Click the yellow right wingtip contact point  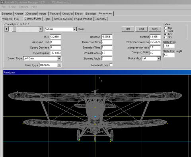(167, 124)
